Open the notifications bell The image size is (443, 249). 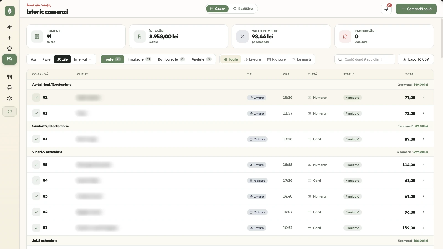pyautogui.click(x=386, y=9)
